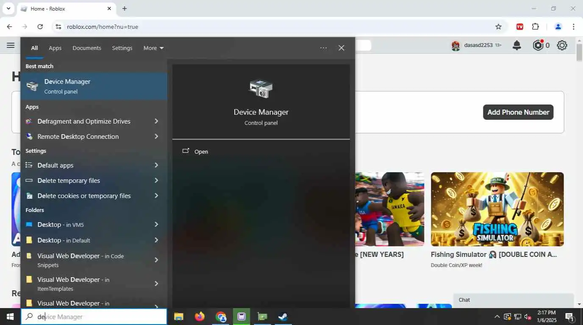
Task: View site information icon in address bar
Action: (58, 27)
